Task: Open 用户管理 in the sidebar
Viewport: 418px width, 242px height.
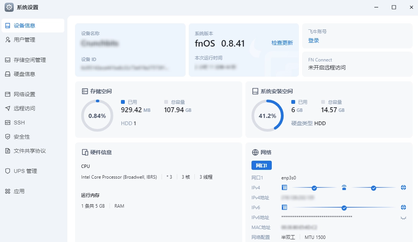Action: [24, 40]
